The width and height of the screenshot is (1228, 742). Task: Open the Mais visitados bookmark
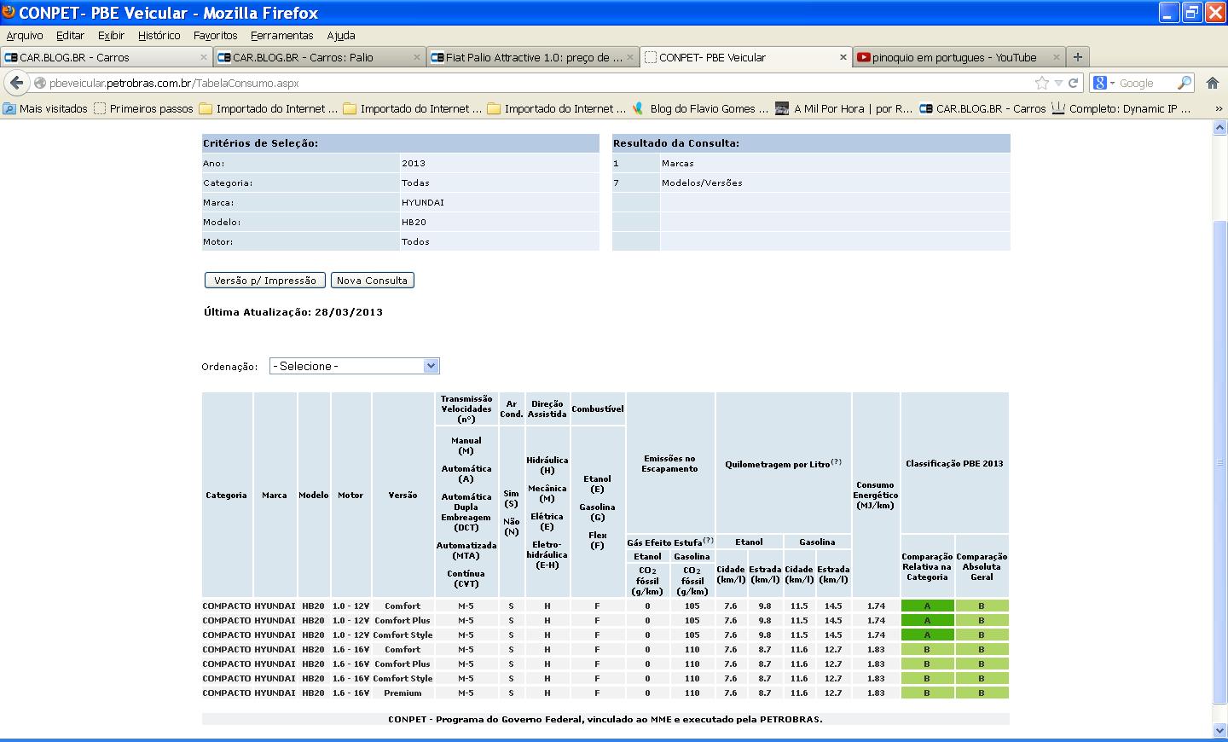click(x=45, y=108)
